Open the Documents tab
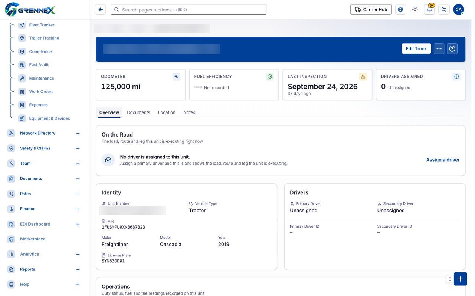 [138, 112]
